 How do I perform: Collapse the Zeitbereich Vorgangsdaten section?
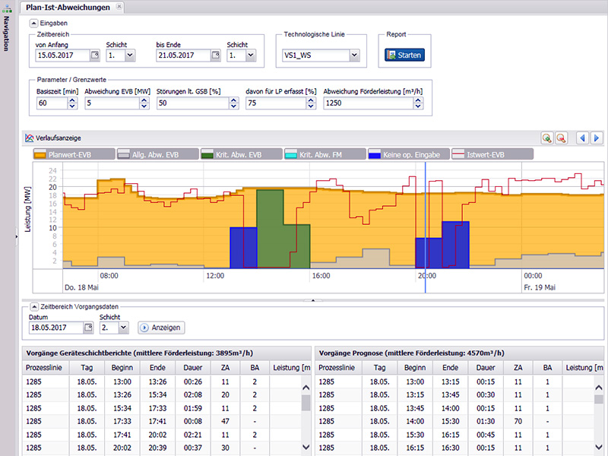(34, 307)
